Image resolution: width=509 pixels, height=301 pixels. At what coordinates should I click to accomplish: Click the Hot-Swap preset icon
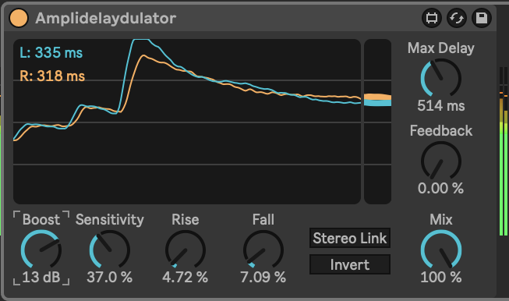[x=457, y=18]
